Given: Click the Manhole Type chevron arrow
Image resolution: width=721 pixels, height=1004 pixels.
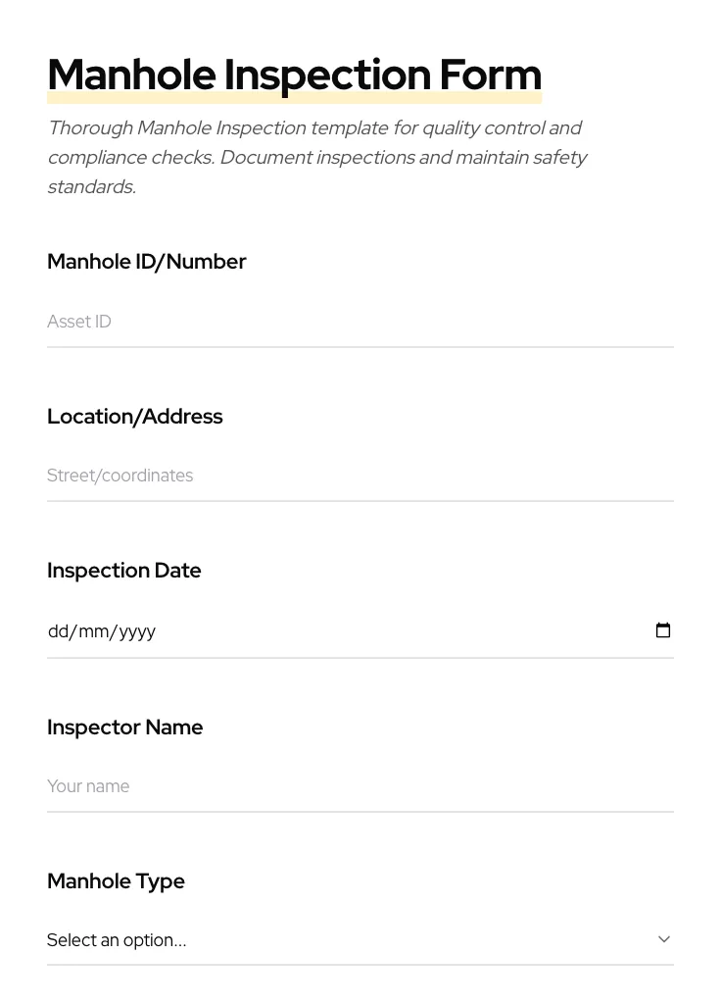Looking at the screenshot, I should (x=664, y=939).
